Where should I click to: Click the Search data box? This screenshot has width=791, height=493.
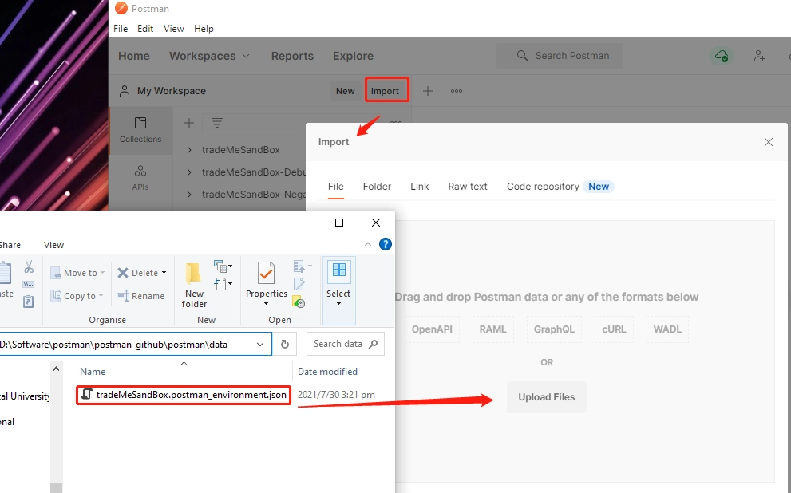tap(345, 344)
